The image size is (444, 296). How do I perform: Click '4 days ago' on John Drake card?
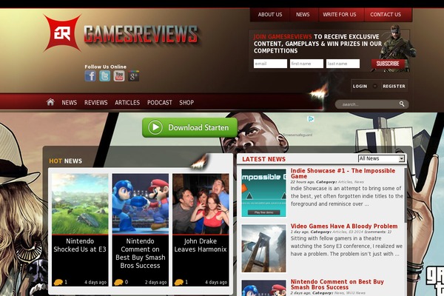216,283
